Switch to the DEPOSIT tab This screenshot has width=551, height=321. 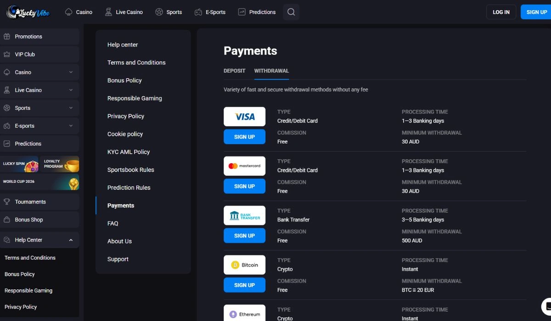click(x=234, y=71)
